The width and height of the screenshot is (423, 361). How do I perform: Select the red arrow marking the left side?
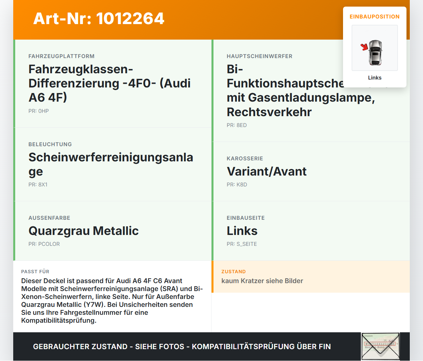tap(365, 47)
